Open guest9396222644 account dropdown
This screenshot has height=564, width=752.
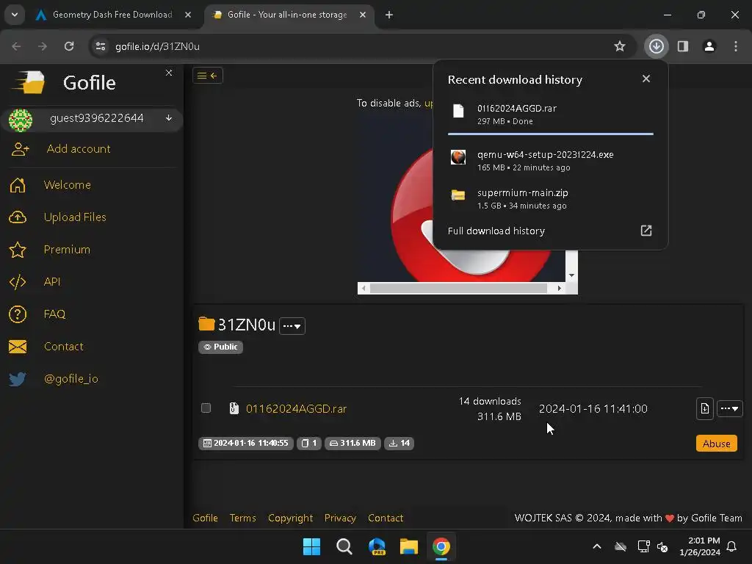(91, 118)
